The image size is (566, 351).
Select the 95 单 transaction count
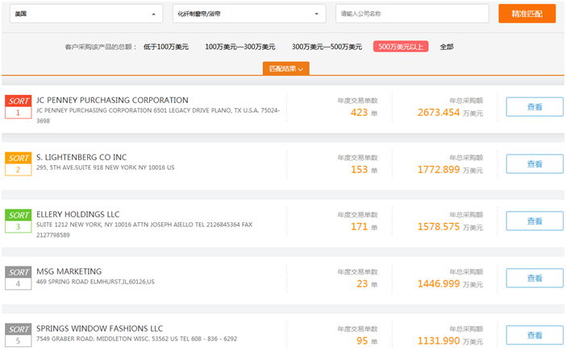coord(367,341)
